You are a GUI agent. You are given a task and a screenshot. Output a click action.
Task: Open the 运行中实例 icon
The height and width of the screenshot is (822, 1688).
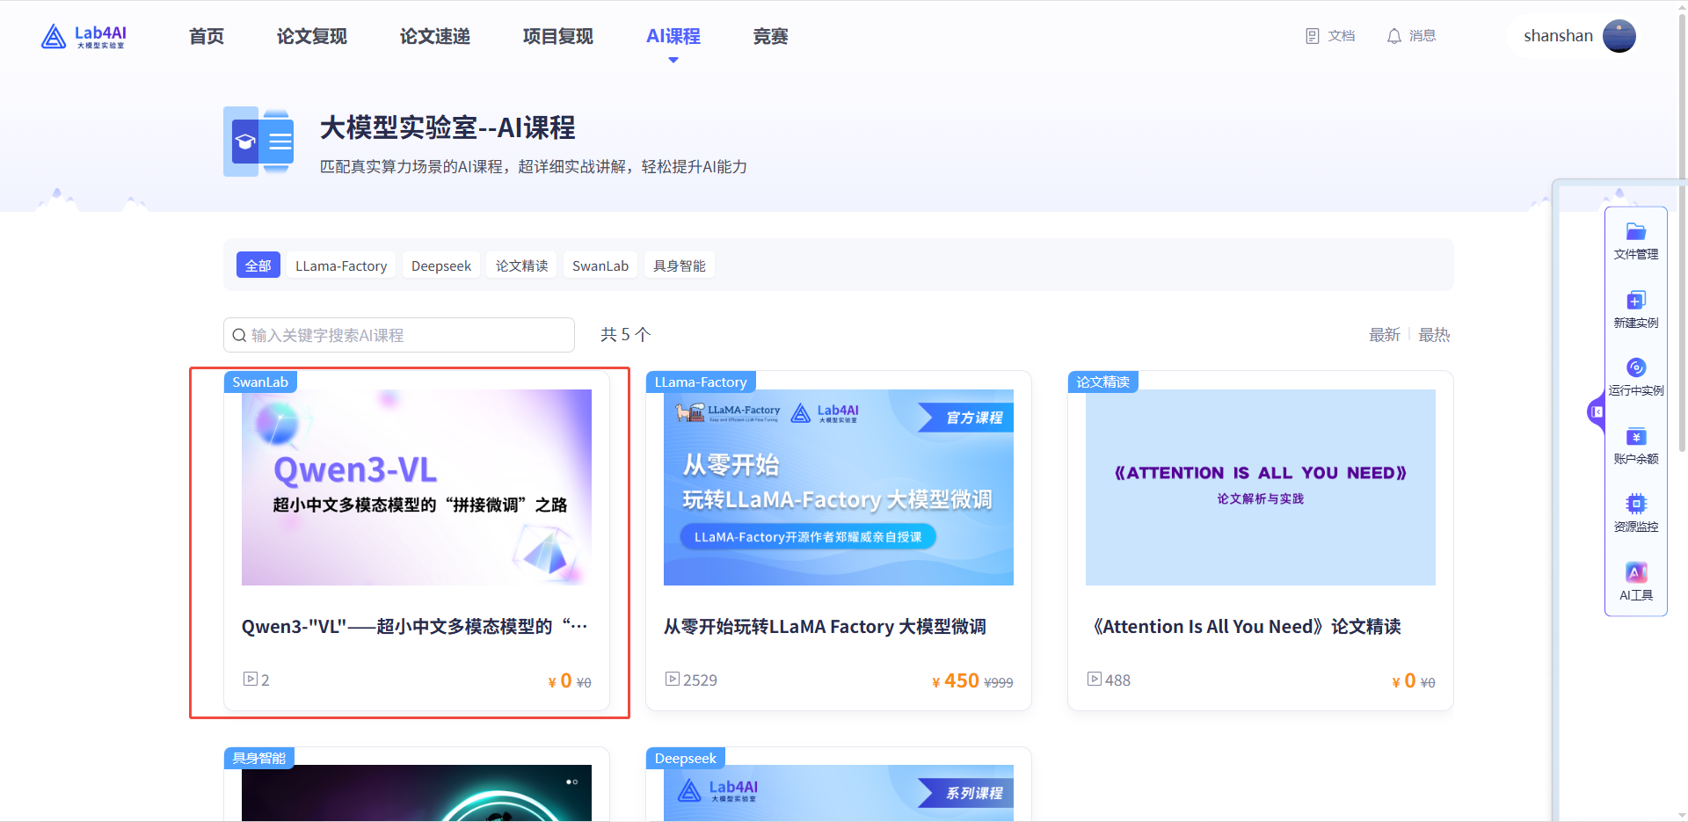pos(1635,367)
